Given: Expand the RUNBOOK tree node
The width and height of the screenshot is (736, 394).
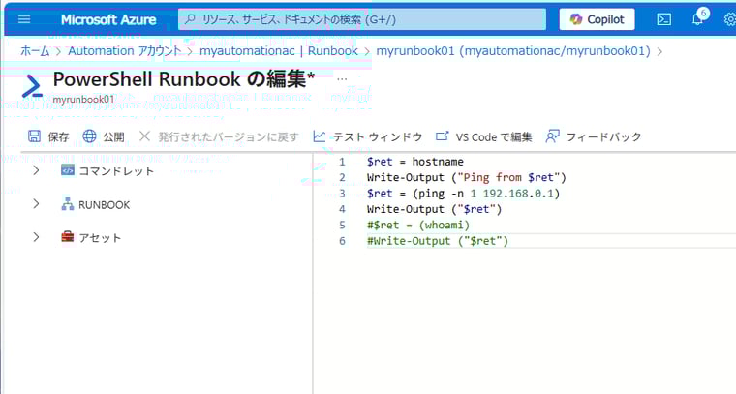Looking at the screenshot, I should [x=36, y=204].
